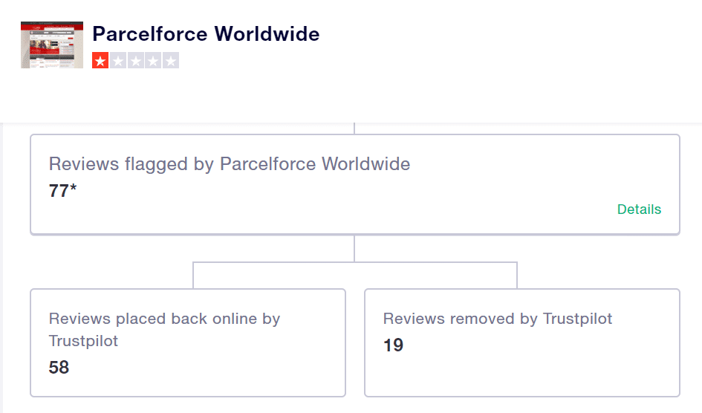Click the "Reviews flagged by Parcelforce Worldwide" heading
The width and height of the screenshot is (702, 413).
pyautogui.click(x=230, y=164)
